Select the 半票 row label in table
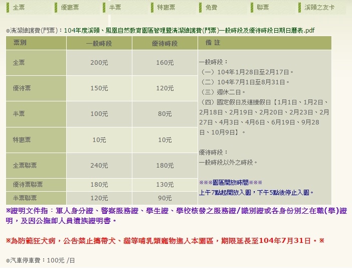 pyautogui.click(x=19, y=114)
